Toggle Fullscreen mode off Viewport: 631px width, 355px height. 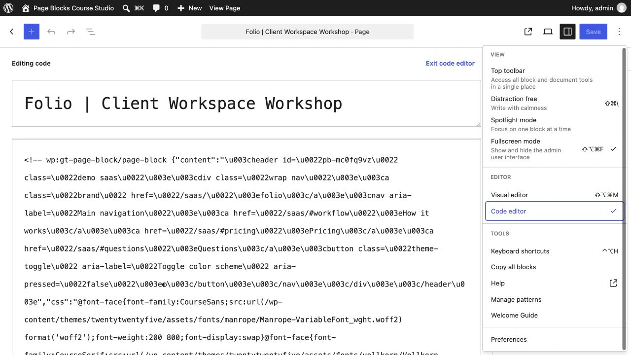click(x=554, y=149)
